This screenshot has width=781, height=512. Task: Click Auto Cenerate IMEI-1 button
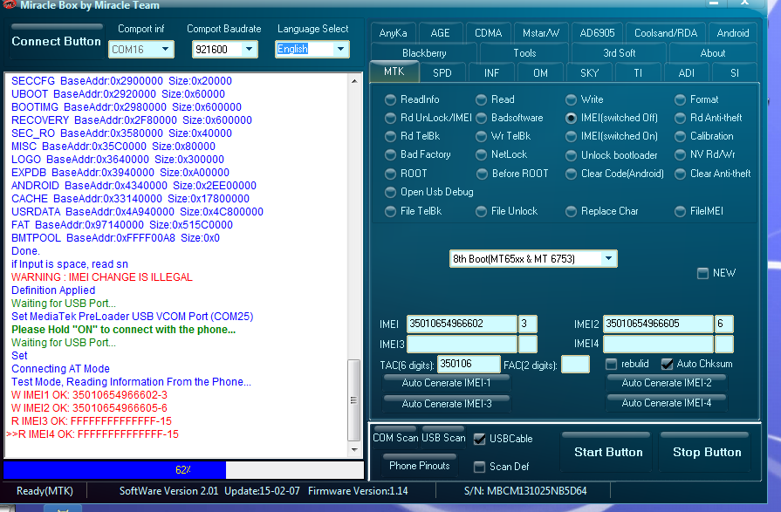tap(446, 383)
